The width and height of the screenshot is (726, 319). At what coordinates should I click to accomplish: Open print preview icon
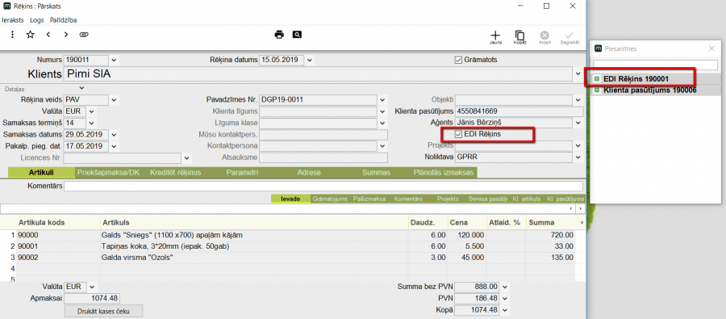(297, 34)
